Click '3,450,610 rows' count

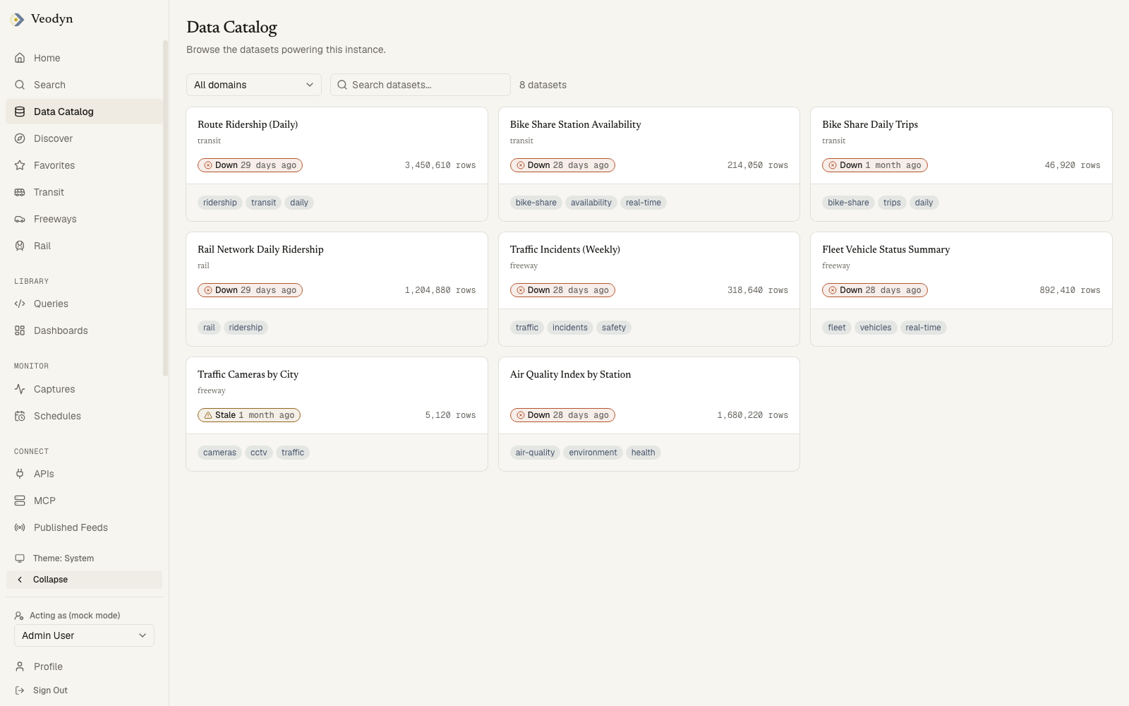click(440, 165)
